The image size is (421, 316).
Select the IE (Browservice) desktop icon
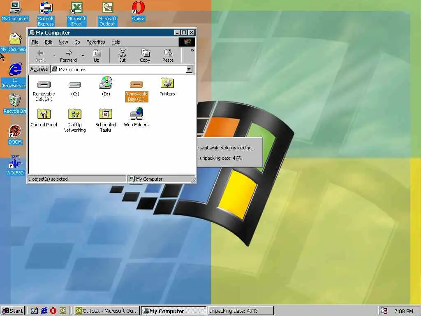click(14, 76)
